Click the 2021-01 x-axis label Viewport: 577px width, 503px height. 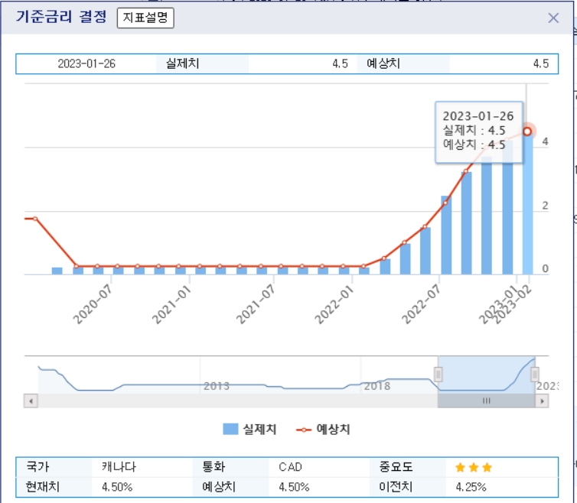click(171, 304)
